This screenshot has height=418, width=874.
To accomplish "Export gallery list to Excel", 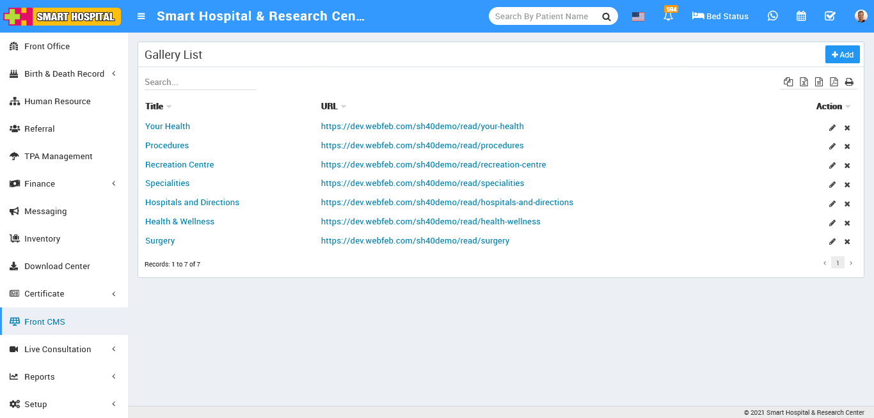I will tap(804, 82).
